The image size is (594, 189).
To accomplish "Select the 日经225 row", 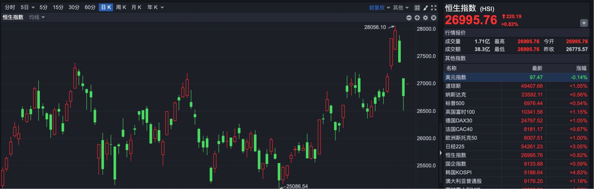I will tap(516, 146).
